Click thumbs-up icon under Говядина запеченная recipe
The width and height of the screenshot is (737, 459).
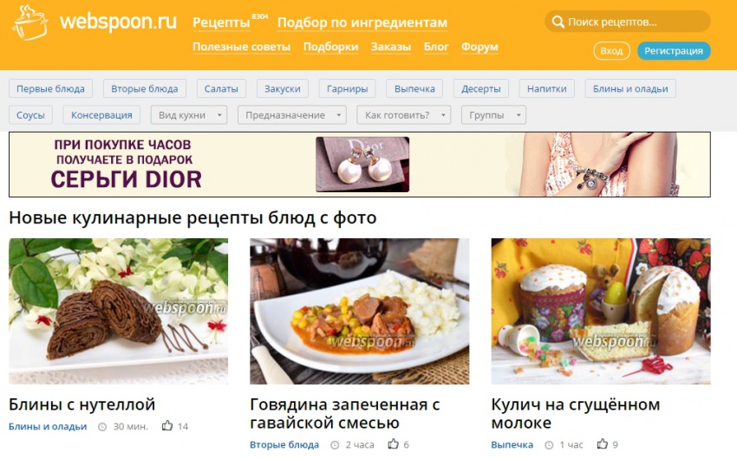[x=393, y=444]
